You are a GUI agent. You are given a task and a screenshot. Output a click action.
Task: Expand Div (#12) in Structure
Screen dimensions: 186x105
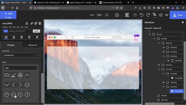(x=159, y=65)
